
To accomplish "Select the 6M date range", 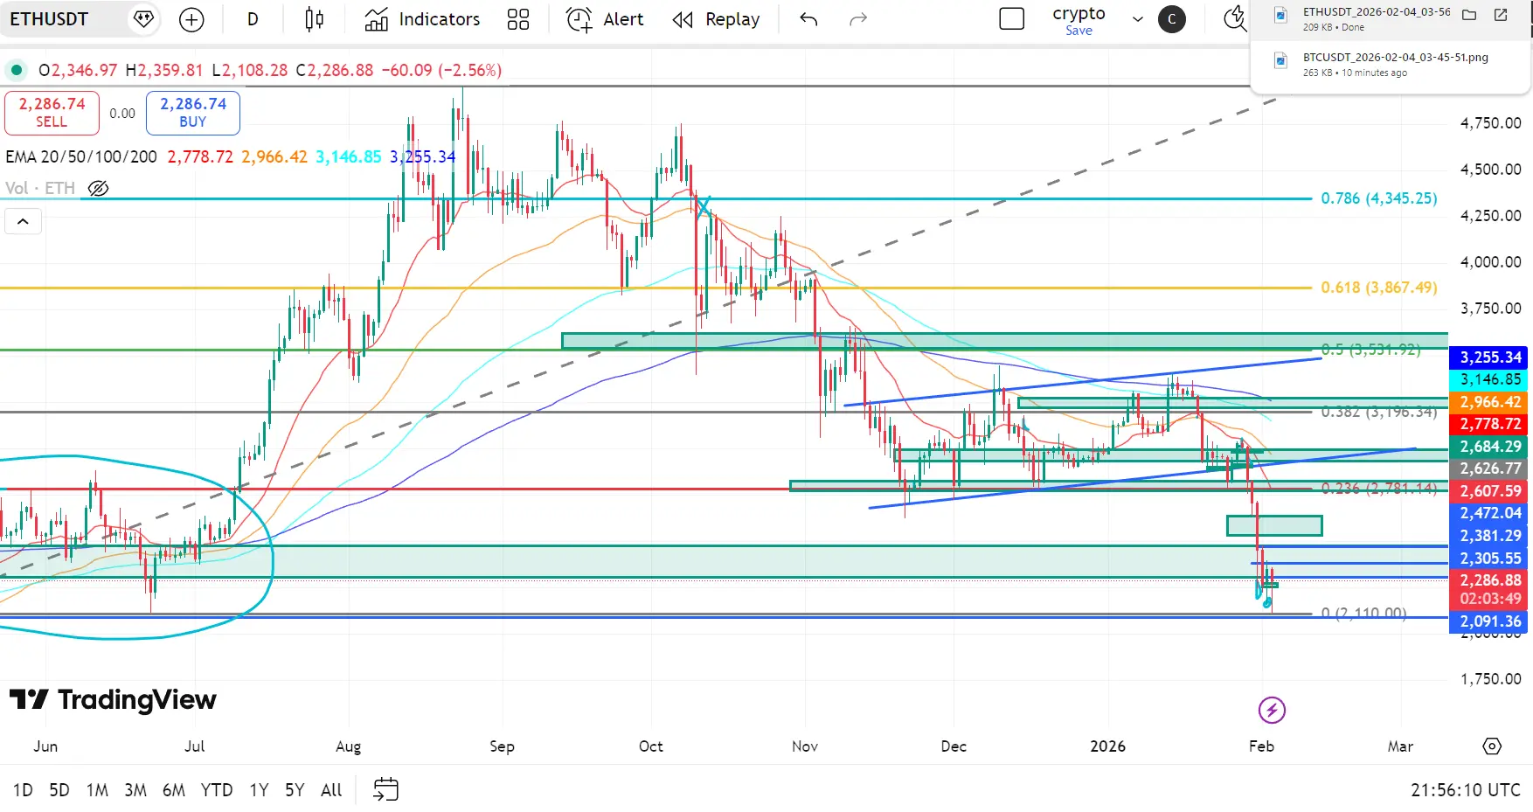I will click(174, 790).
